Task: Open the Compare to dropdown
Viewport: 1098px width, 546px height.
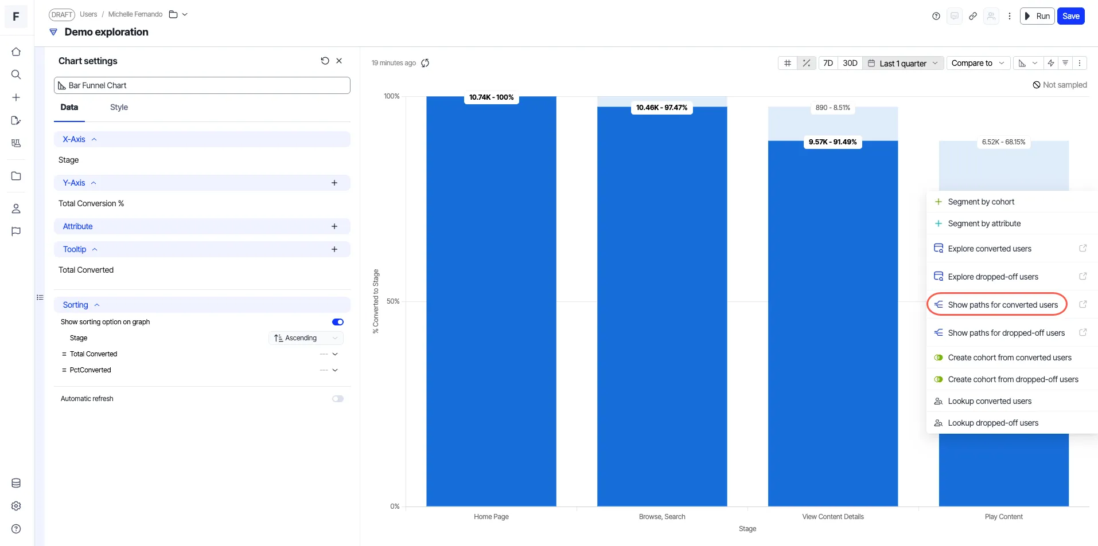Action: pos(978,63)
